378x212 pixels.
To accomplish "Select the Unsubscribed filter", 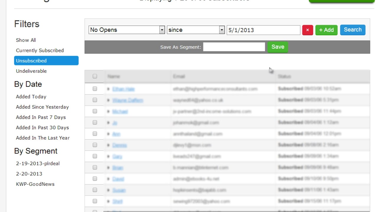I will (x=31, y=61).
